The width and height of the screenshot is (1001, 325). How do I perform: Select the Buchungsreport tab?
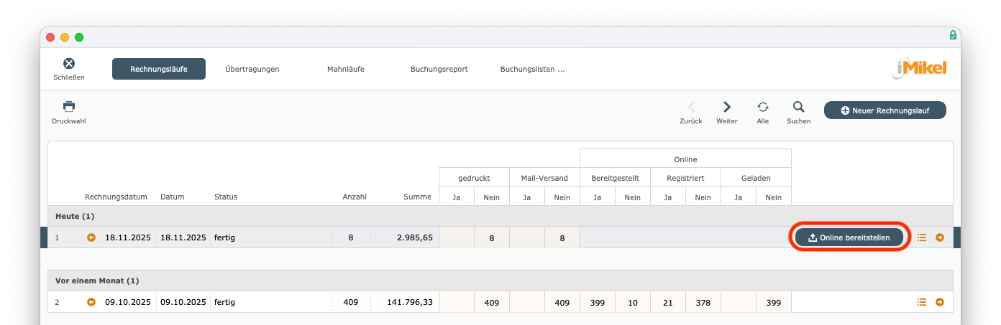(x=439, y=69)
